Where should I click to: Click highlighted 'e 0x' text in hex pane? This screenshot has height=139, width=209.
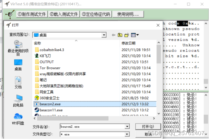pos(182,24)
